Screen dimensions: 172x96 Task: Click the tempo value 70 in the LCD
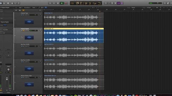click(x=90, y=3)
